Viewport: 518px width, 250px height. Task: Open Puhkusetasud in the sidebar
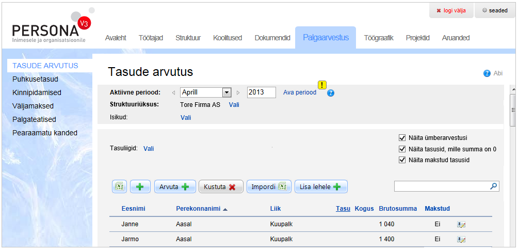35,80
